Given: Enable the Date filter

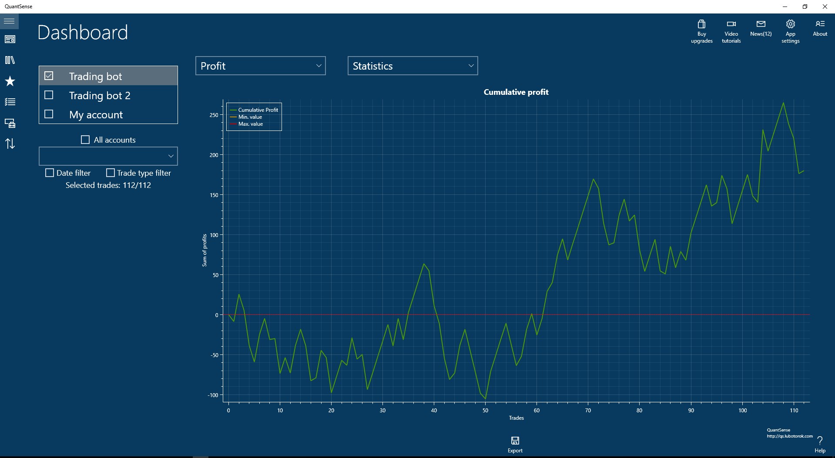Looking at the screenshot, I should pyautogui.click(x=49, y=173).
